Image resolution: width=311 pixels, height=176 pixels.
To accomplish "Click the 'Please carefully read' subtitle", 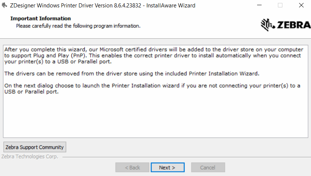I will (x=78, y=26).
